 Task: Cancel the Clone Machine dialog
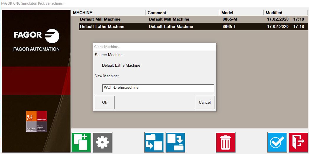[205, 102]
